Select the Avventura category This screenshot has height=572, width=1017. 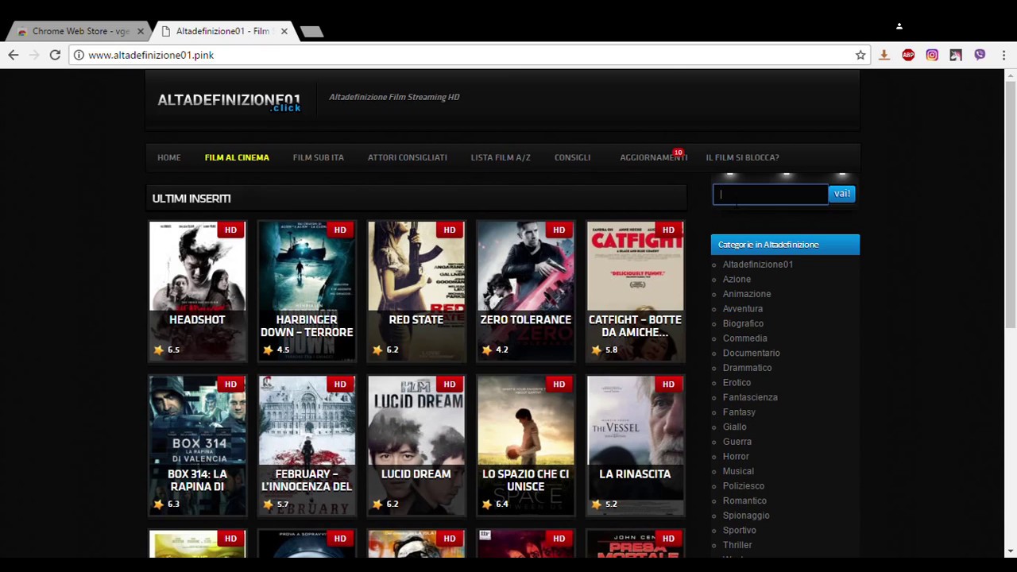coord(742,308)
